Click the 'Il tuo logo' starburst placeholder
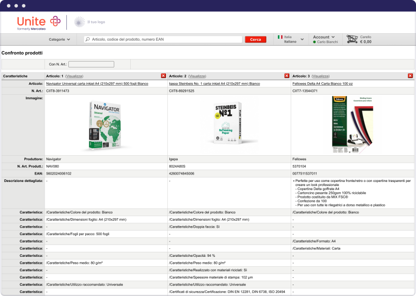416x296 pixels. pyautogui.click(x=79, y=22)
